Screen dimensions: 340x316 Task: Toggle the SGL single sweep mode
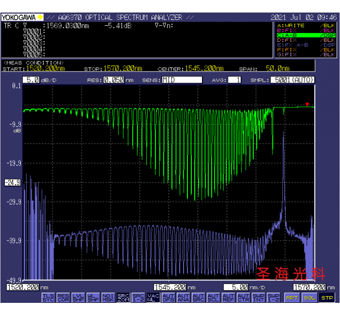tap(309, 297)
